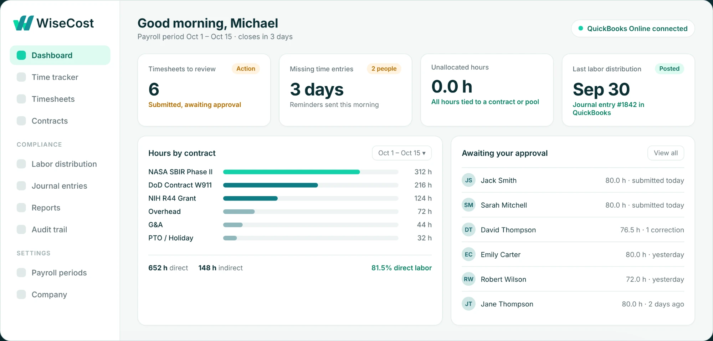
Task: Click the 81.5% direct labor figure
Action: [x=401, y=268]
